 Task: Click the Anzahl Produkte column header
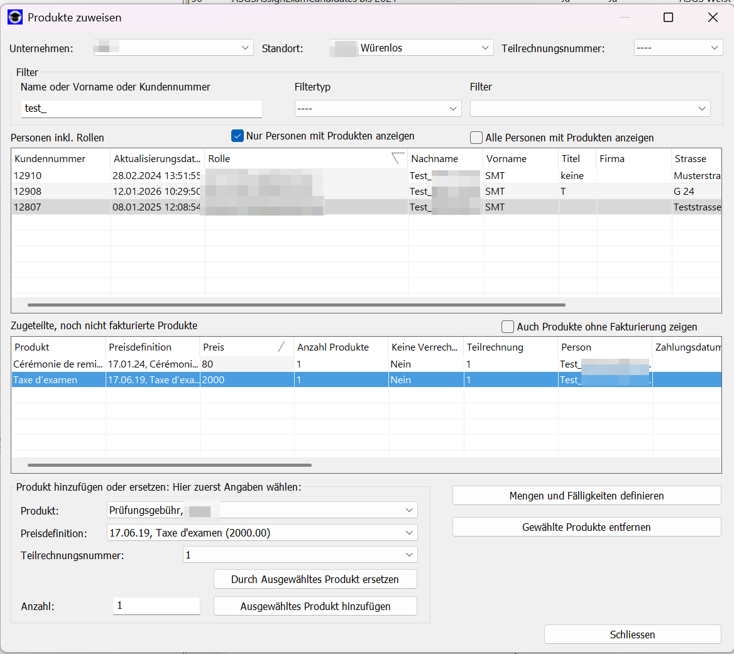[341, 347]
